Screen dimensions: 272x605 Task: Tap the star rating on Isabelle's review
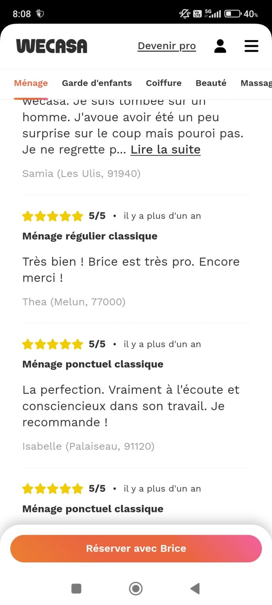52,344
